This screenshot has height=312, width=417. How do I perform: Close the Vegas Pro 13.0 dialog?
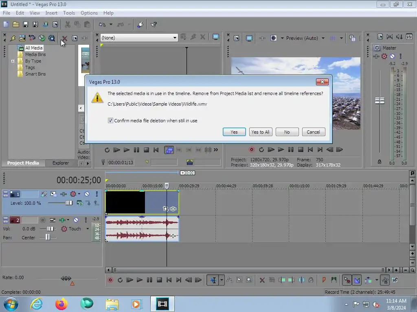(x=322, y=82)
